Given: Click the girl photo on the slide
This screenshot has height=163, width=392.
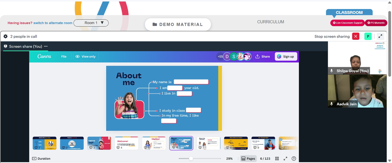Looking at the screenshot, I should pos(129,106).
